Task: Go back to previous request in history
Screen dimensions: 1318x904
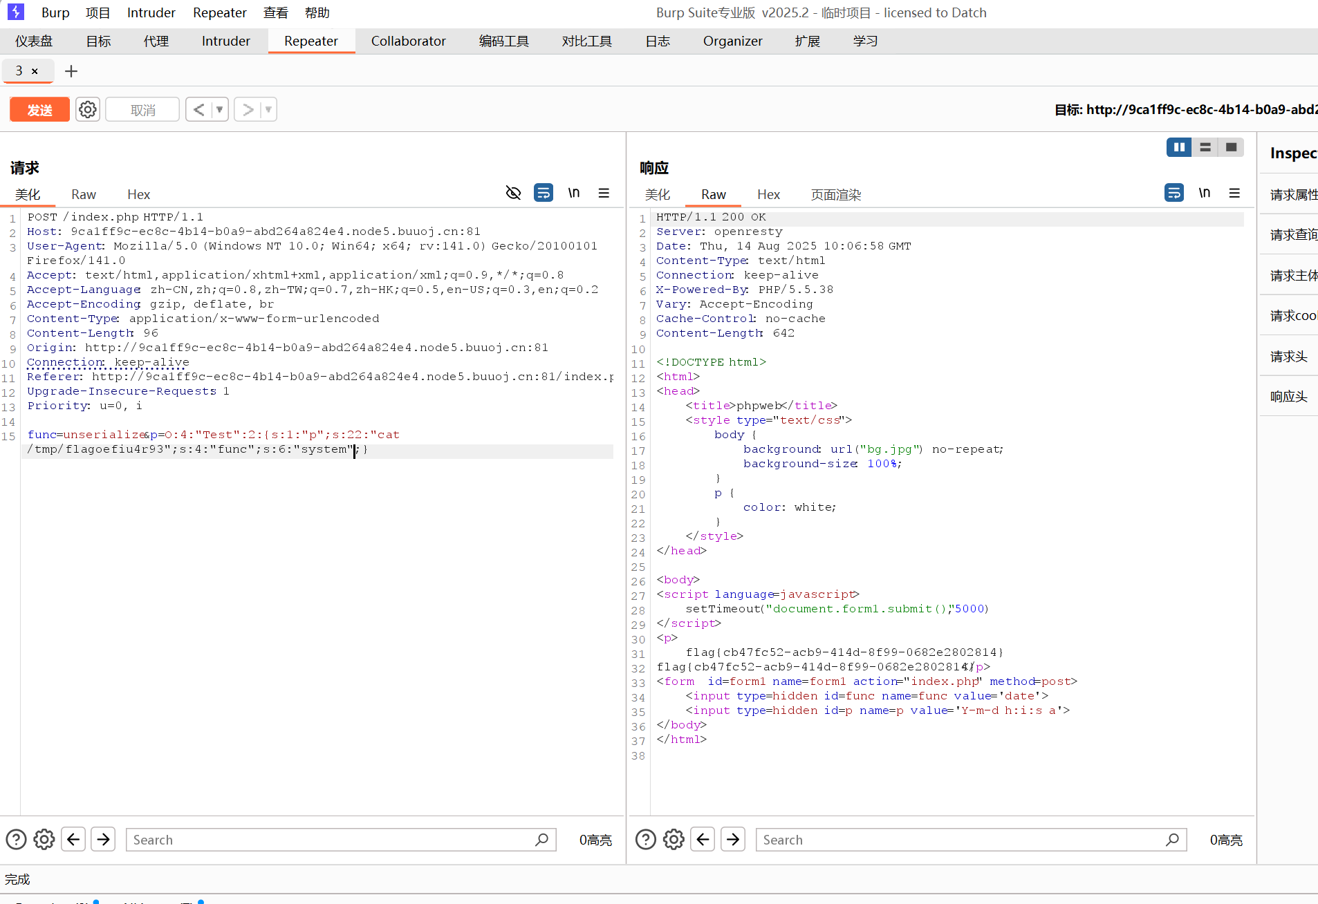Action: click(198, 109)
